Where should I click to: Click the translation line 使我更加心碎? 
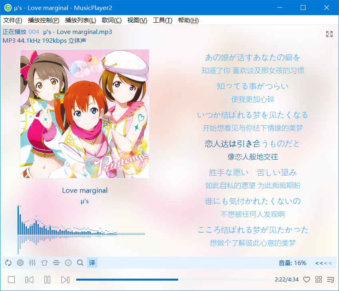pos(252,99)
